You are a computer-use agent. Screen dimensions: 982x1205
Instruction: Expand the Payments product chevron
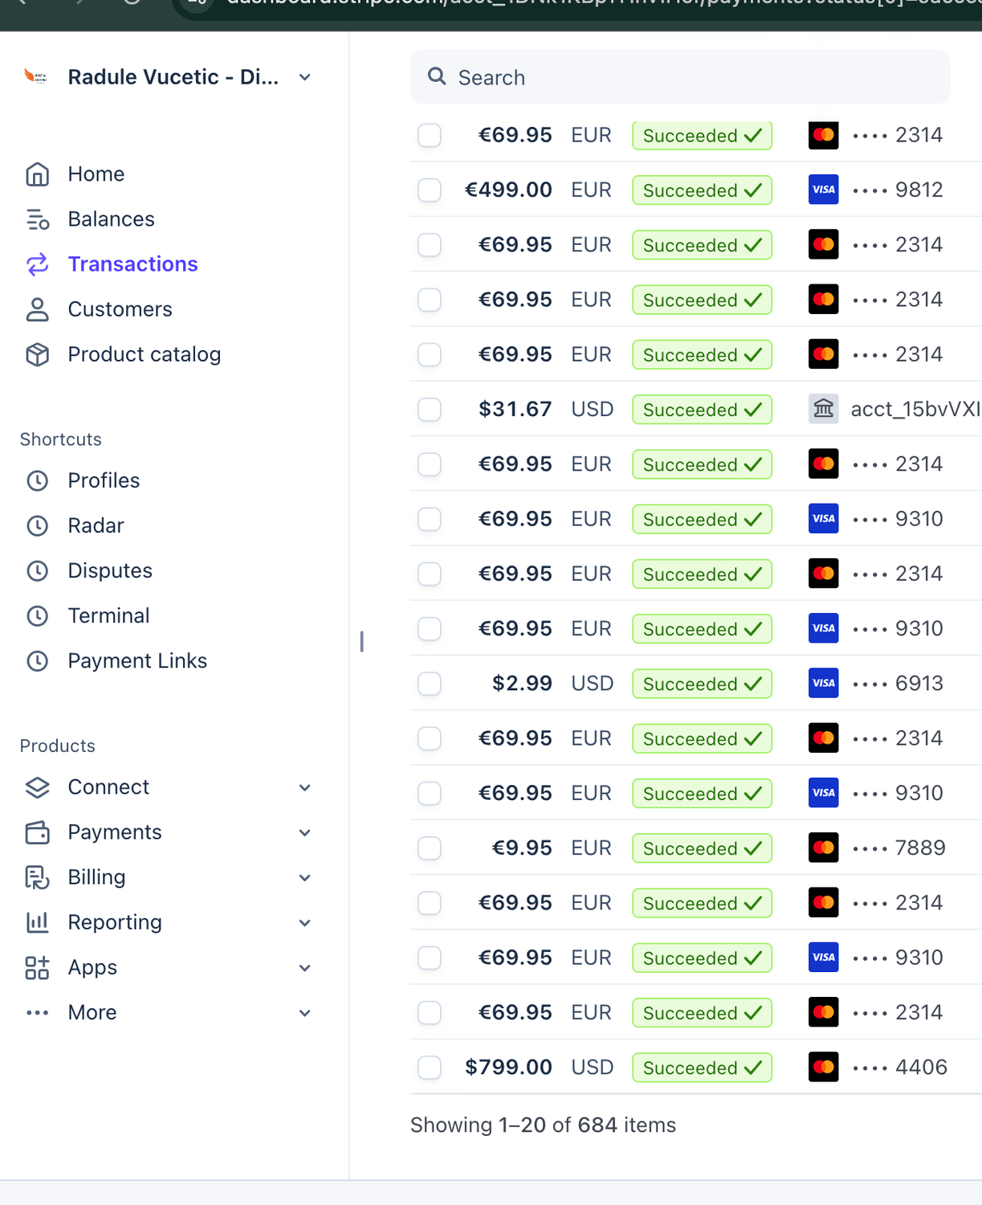[x=304, y=832]
